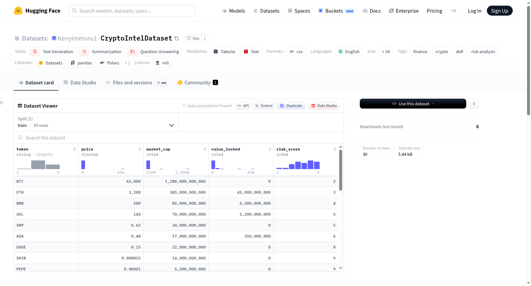Focus the Search this dataset field
531x286 pixels.
179,138
